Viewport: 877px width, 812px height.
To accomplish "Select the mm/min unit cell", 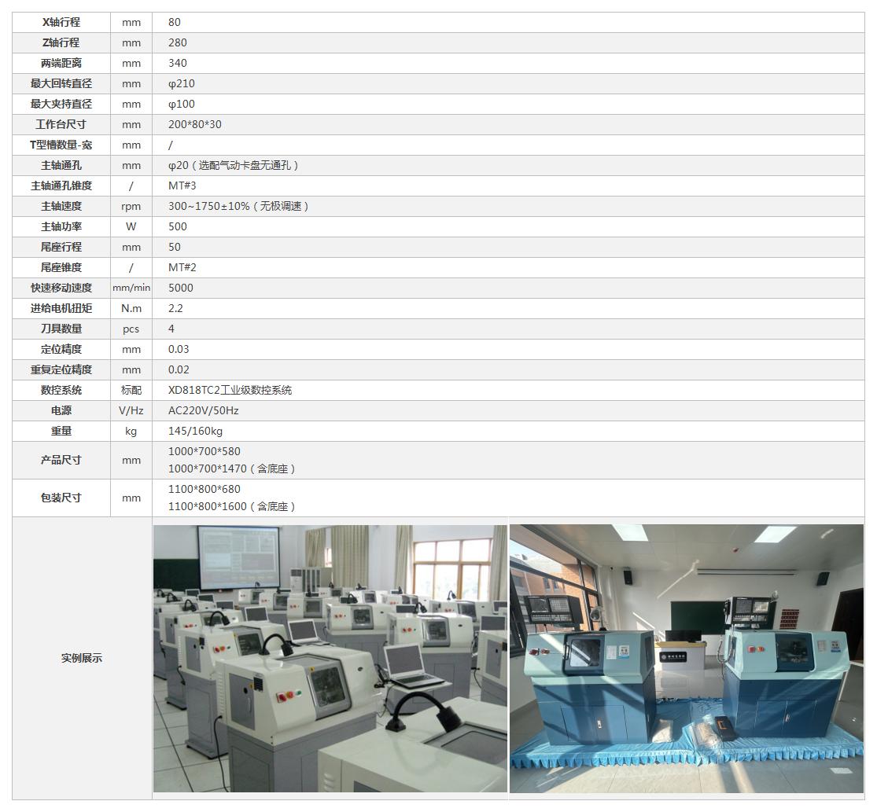I will pos(131,288).
